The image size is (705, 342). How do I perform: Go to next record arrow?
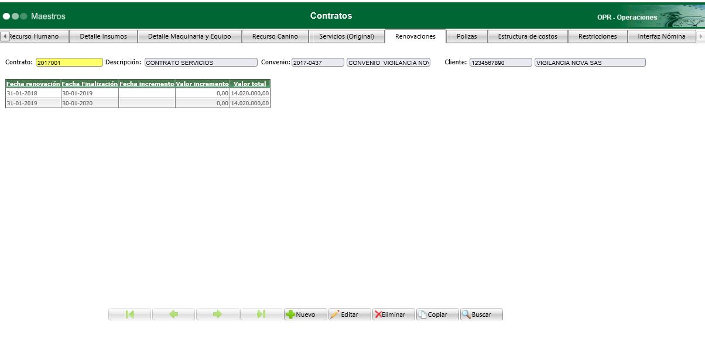tap(218, 315)
